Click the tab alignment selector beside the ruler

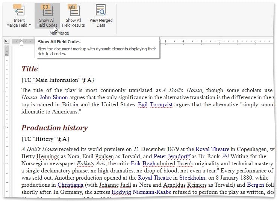7,41
